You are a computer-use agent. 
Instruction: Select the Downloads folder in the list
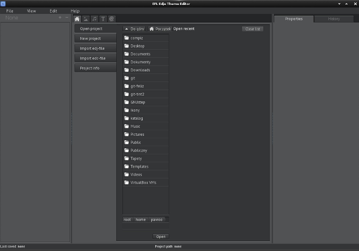point(146,70)
